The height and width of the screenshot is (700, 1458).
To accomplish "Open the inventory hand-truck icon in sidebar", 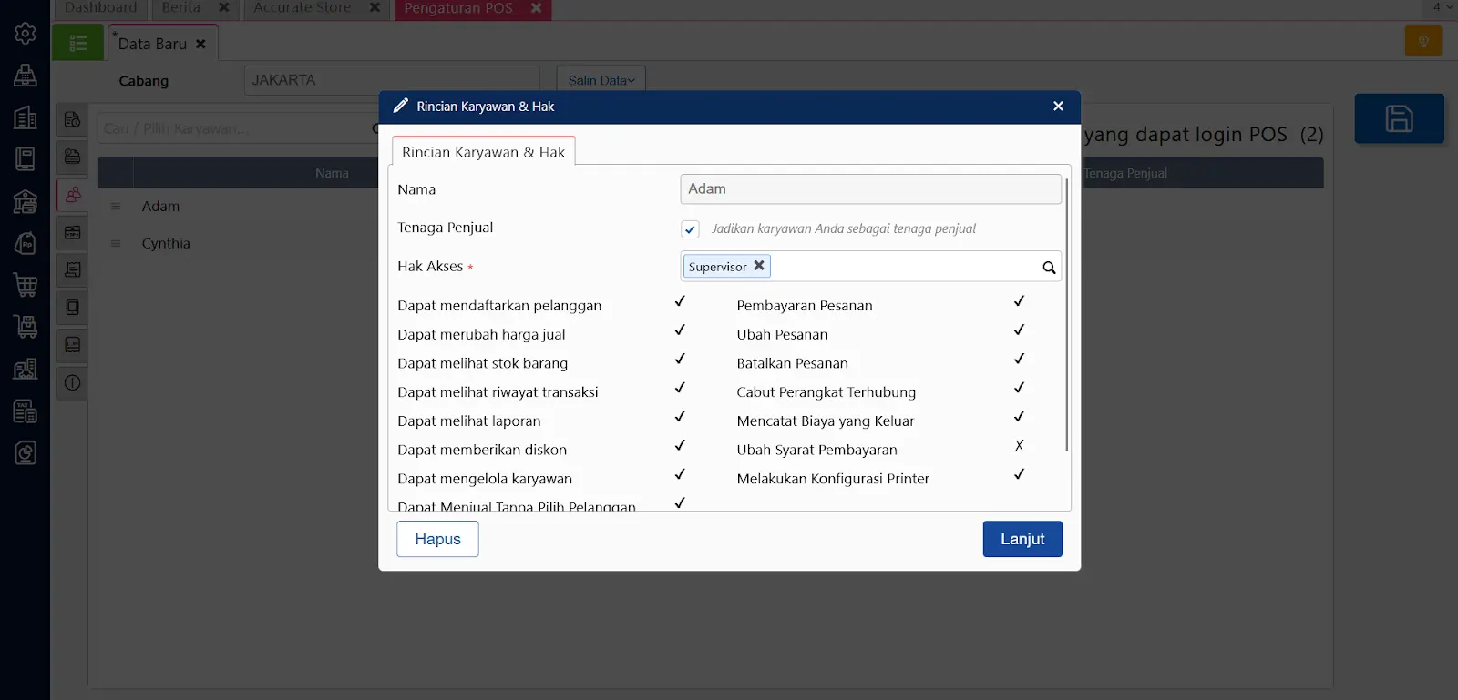I will [26, 327].
